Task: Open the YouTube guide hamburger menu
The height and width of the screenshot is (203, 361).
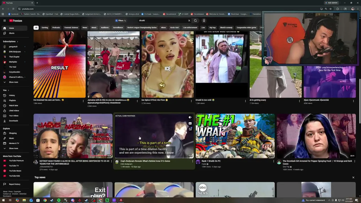Action: (x=5, y=21)
